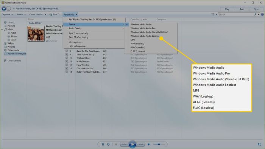Viewport: 265px width, 149px height.
Task: Click the greyed forward navigation arrow
Action: (9, 8)
